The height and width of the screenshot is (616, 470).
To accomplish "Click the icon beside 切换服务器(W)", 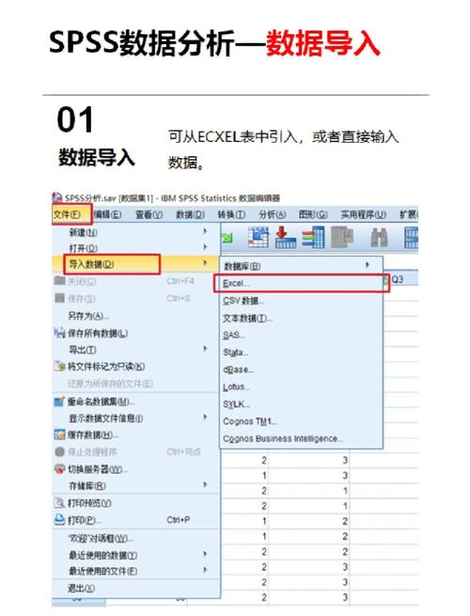I will click(59, 468).
